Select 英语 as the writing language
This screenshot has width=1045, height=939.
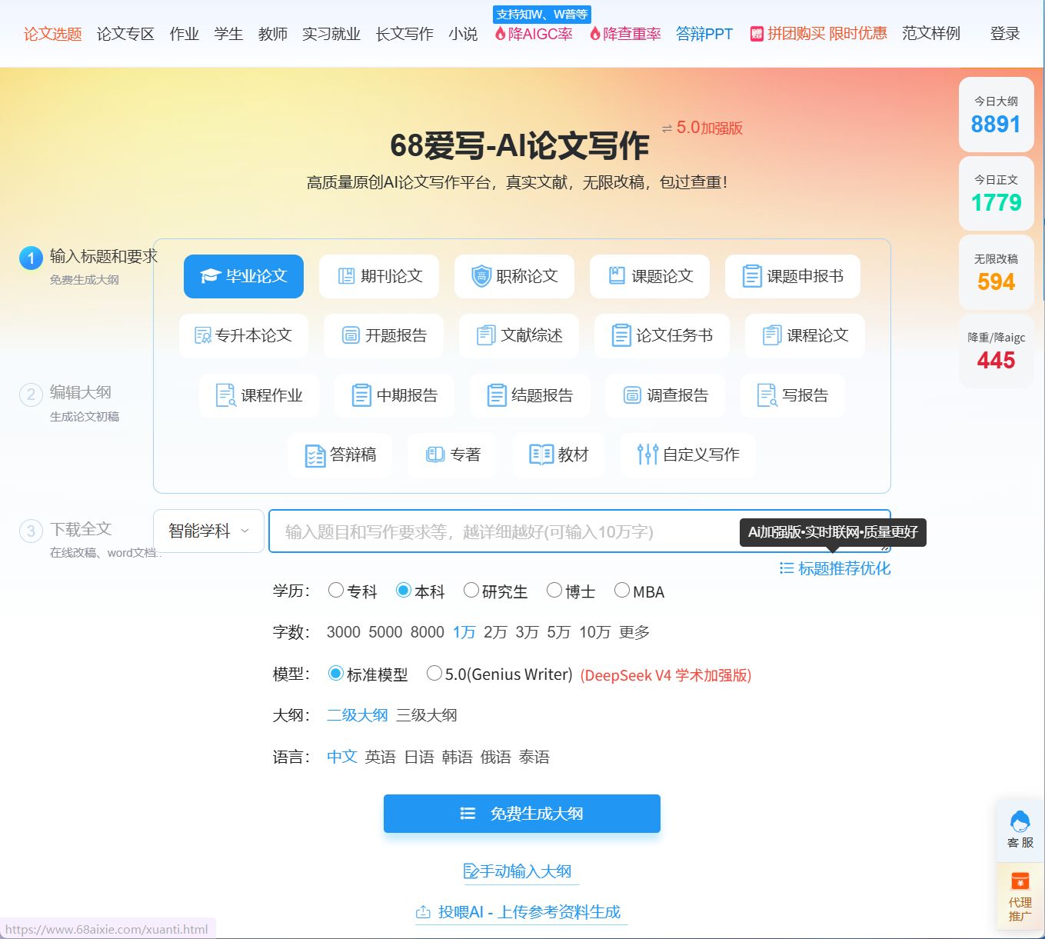point(381,757)
